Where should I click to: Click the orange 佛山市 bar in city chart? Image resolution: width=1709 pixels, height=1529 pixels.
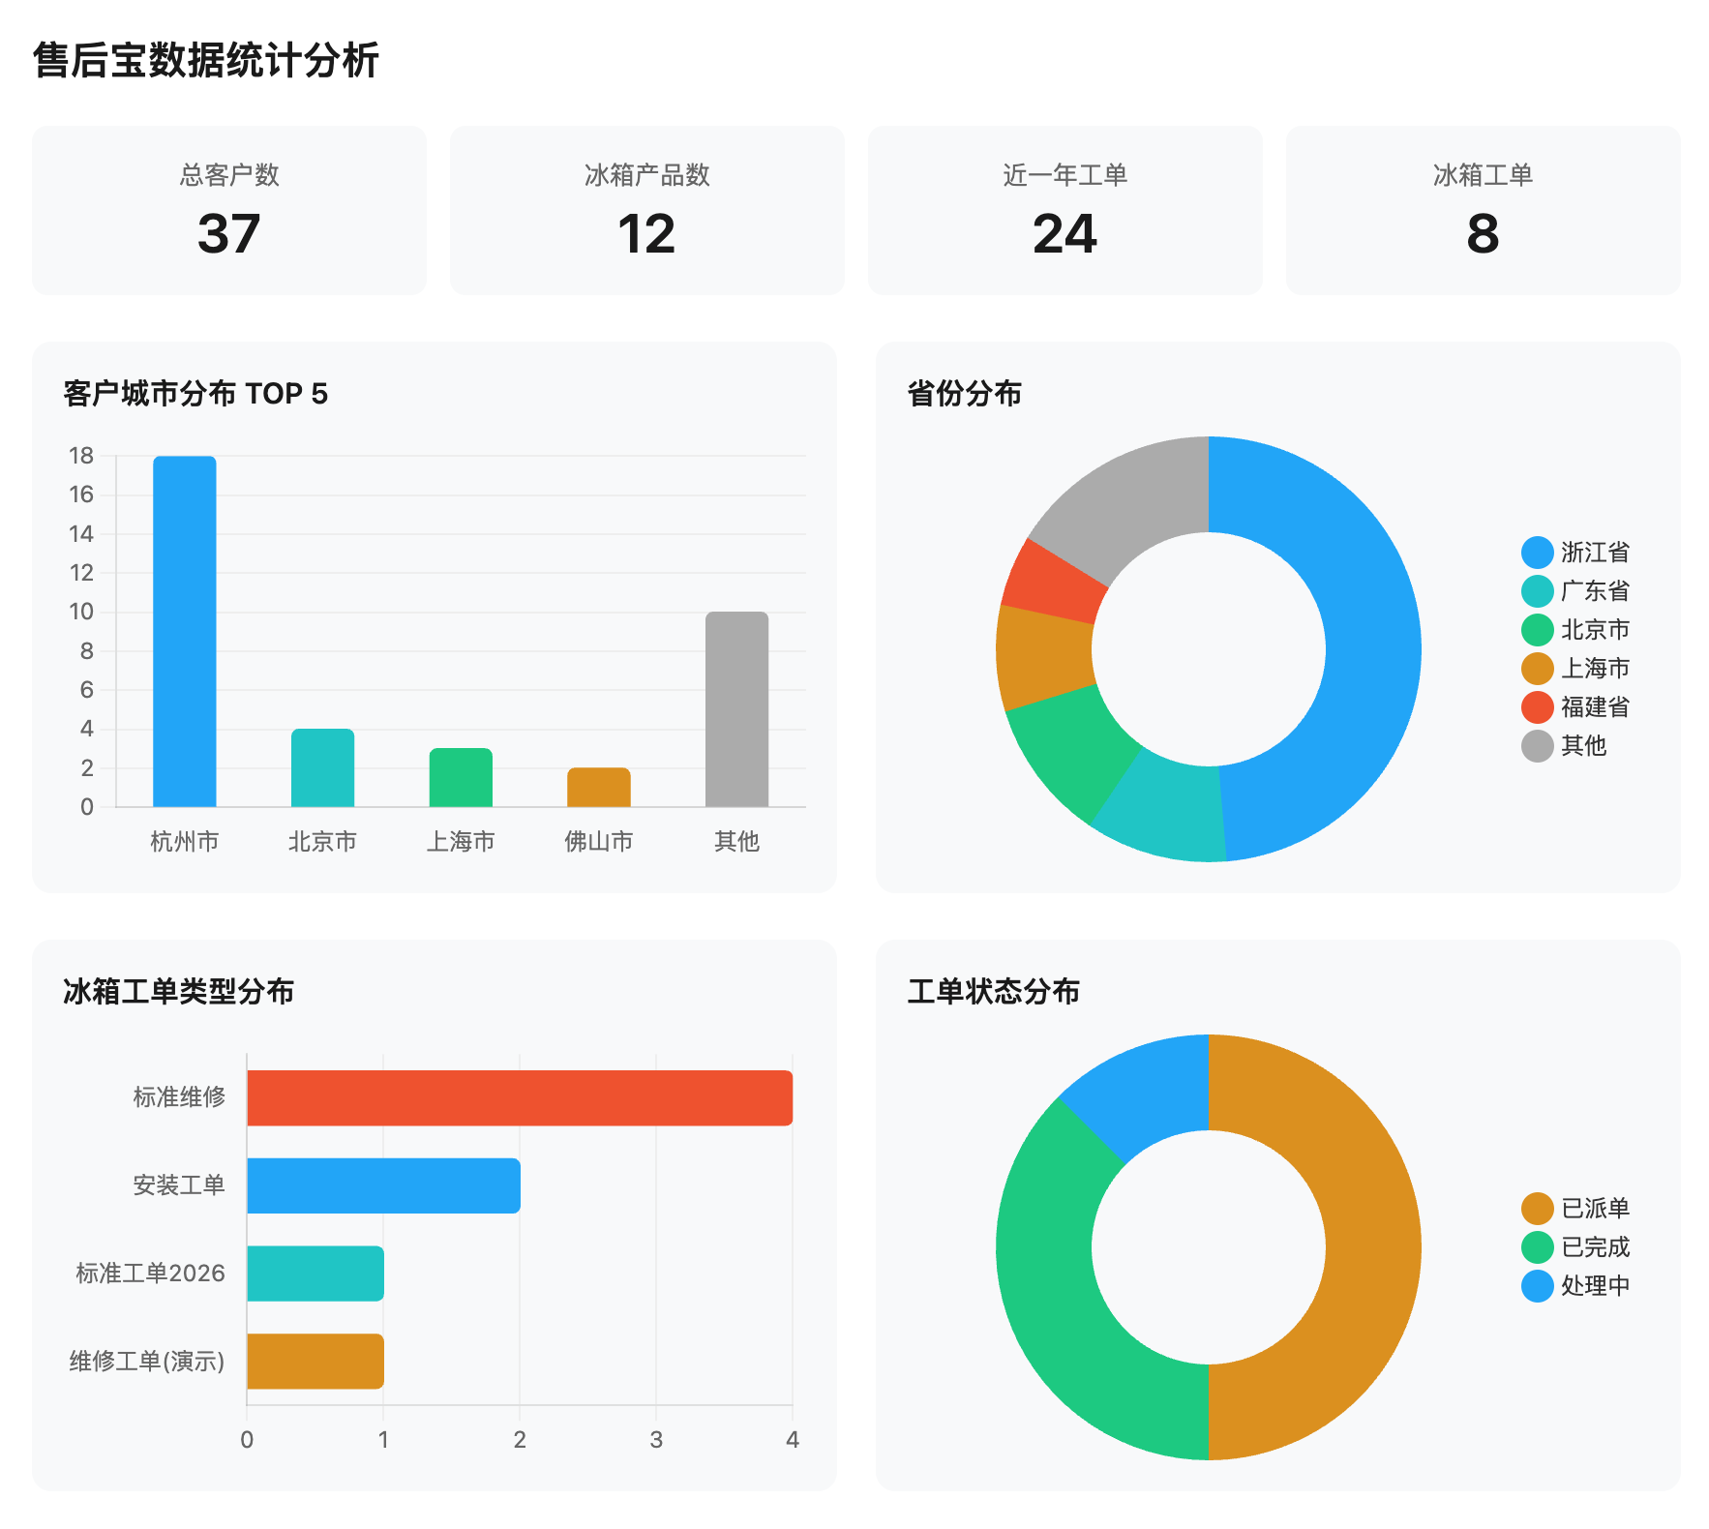(599, 787)
